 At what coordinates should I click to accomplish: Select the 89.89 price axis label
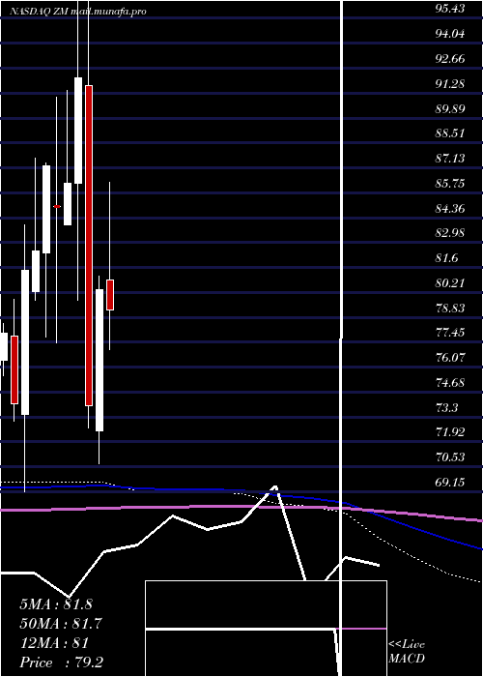pos(450,108)
